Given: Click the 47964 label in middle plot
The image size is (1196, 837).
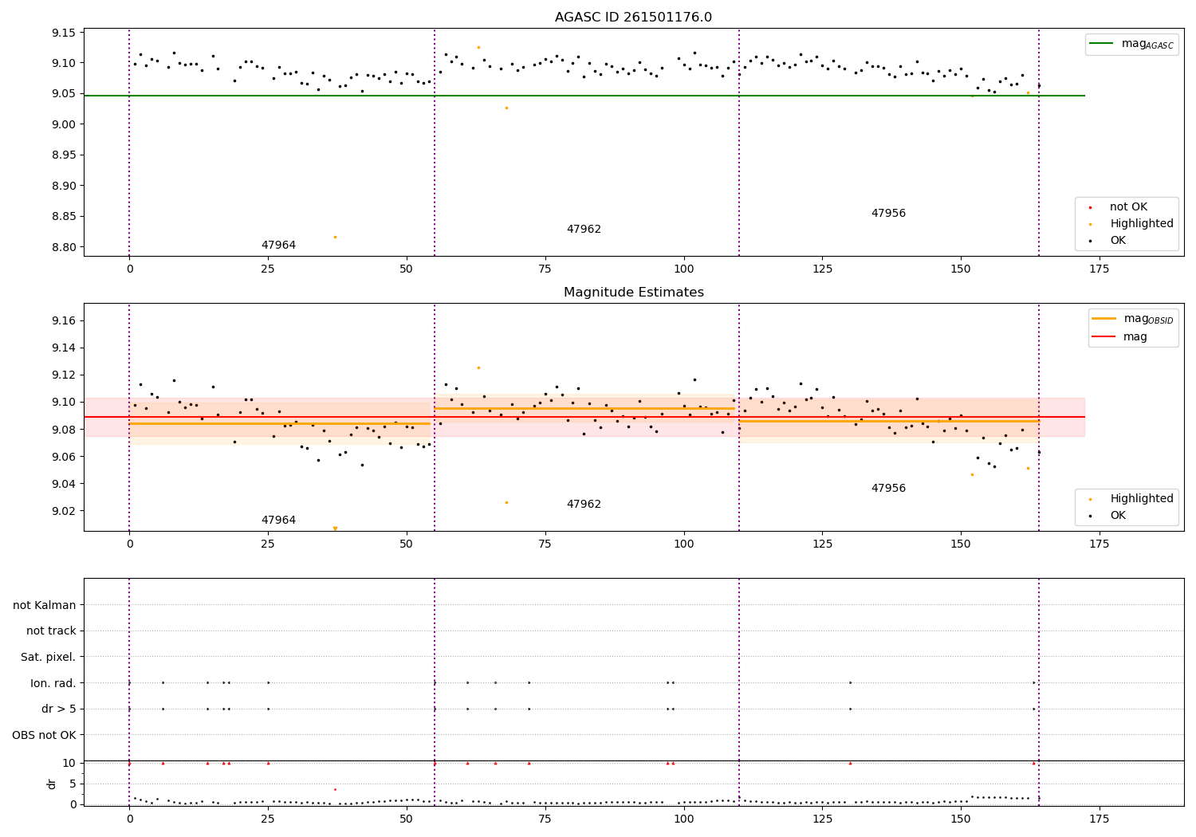Looking at the screenshot, I should coord(278,521).
